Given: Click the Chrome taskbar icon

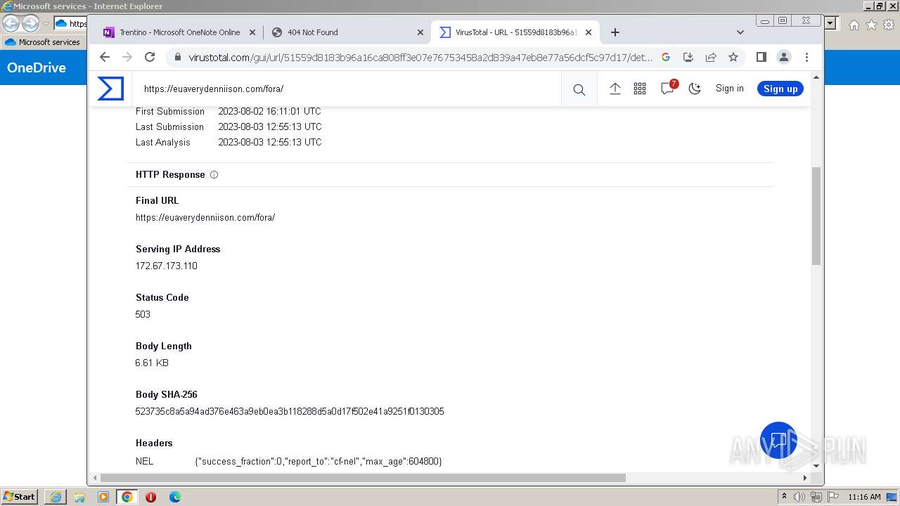Looking at the screenshot, I should (127, 497).
